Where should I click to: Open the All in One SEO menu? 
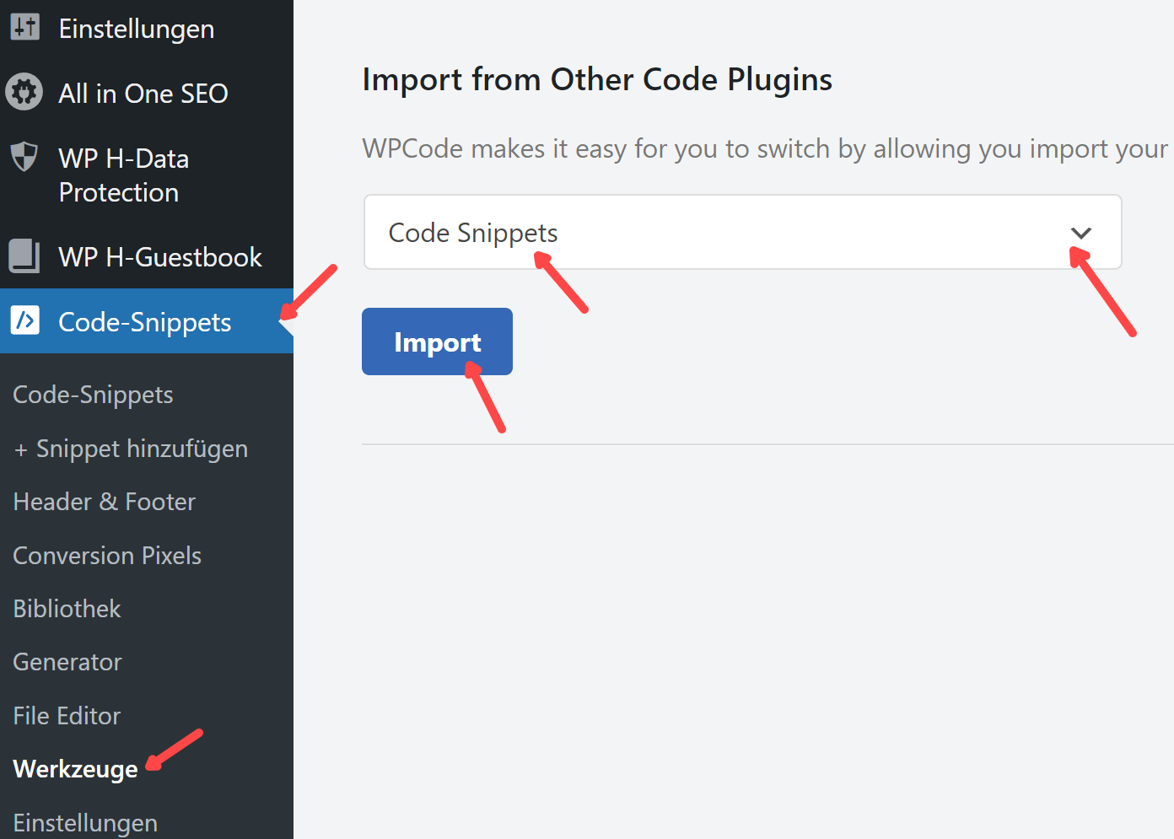click(x=143, y=94)
